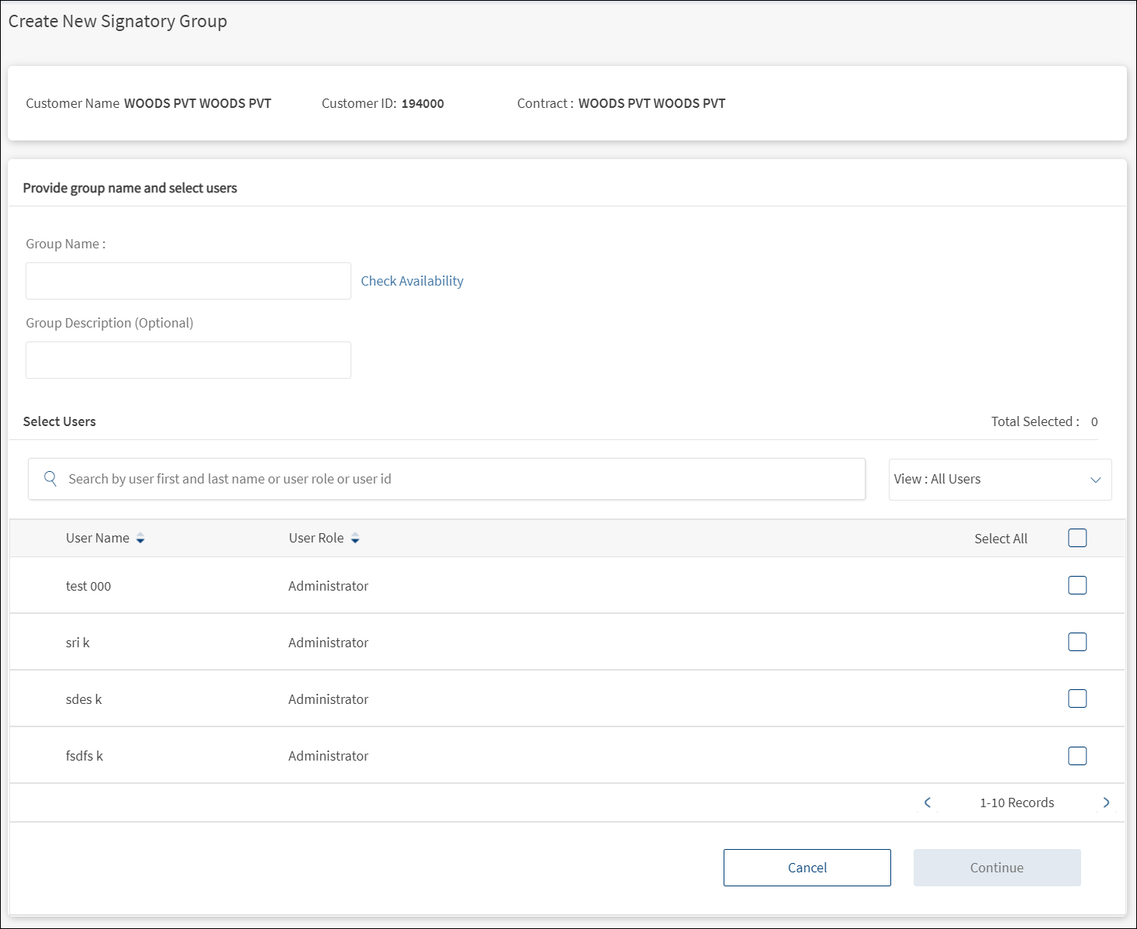Image resolution: width=1137 pixels, height=929 pixels.
Task: Go to next records page
Action: (x=1106, y=802)
